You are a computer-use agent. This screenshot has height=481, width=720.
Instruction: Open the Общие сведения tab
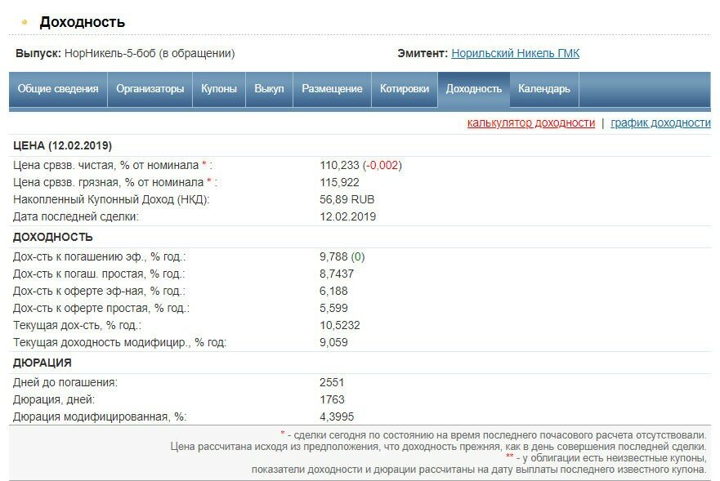(58, 89)
